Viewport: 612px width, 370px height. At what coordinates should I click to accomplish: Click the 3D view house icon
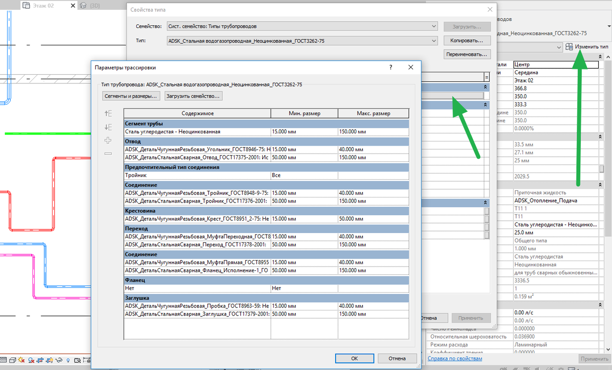pos(83,6)
